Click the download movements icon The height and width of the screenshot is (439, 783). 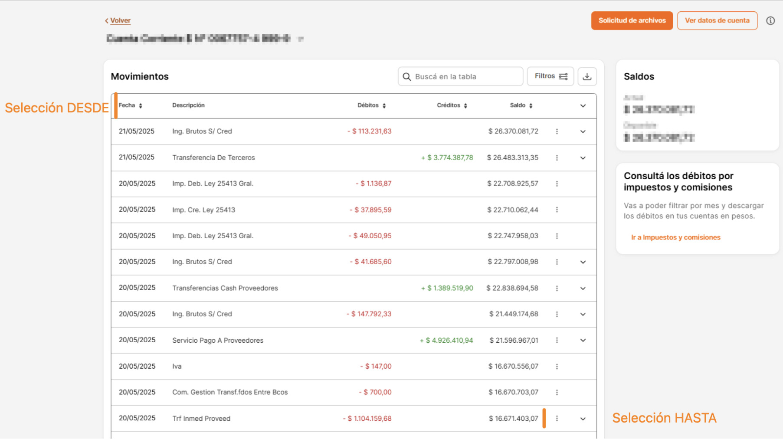point(587,77)
